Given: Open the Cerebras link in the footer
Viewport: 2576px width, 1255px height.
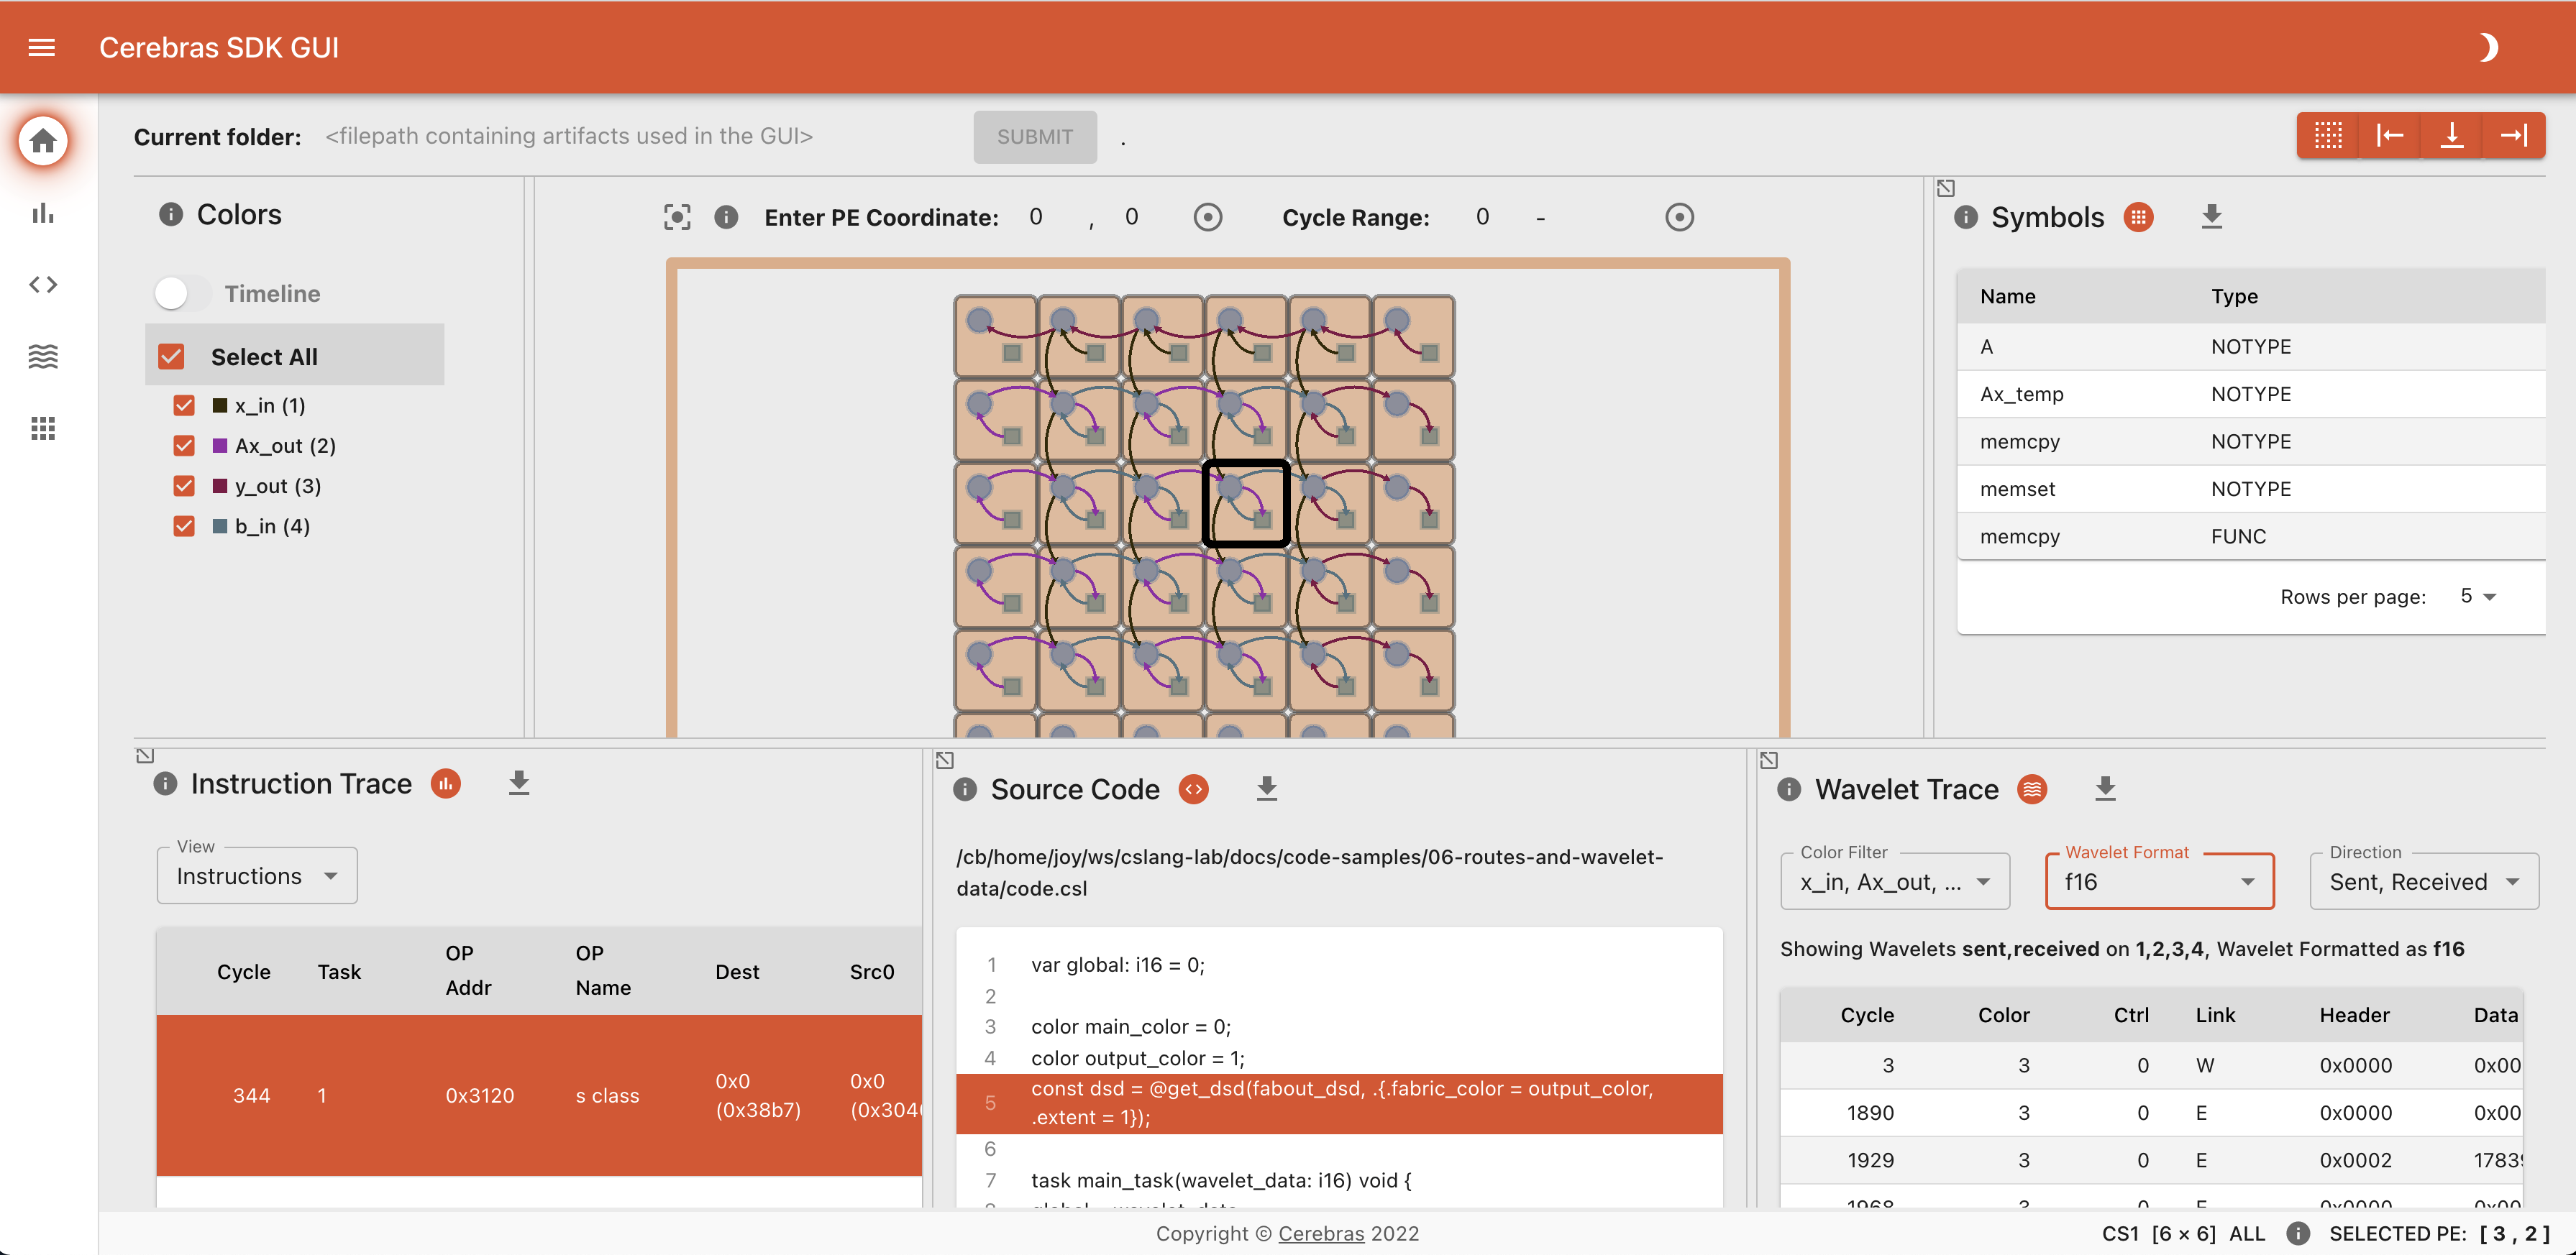Looking at the screenshot, I should tap(1320, 1233).
